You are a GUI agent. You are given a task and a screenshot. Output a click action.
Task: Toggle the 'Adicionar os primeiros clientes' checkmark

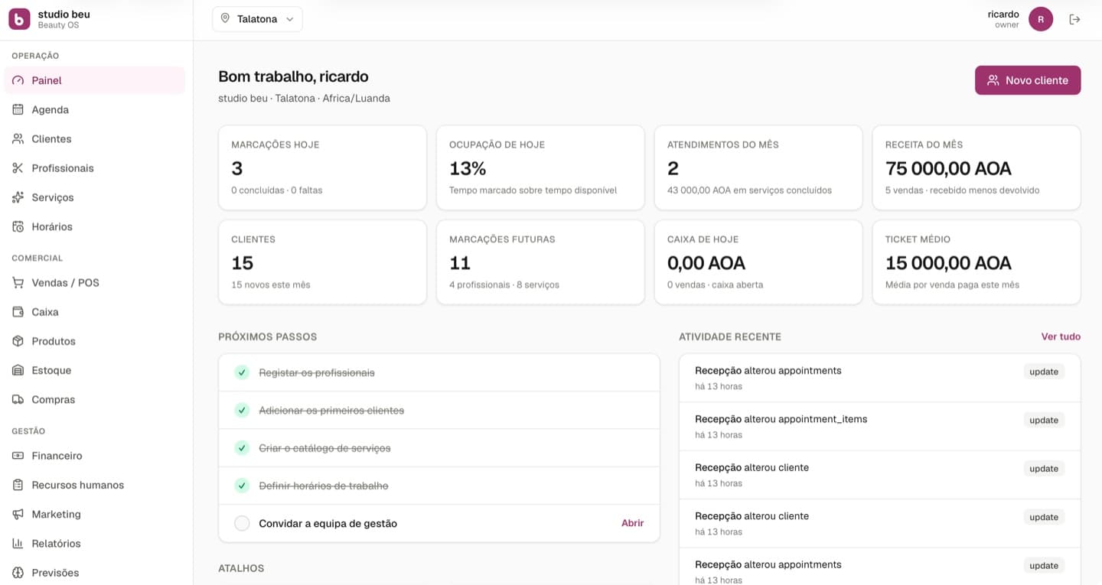[x=242, y=410]
